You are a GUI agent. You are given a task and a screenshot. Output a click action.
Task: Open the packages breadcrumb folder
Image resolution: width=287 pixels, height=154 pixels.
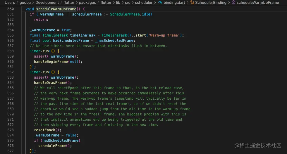[87, 3]
